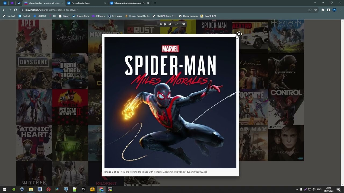Open Mad Max game thumbnail
This screenshot has height=193, width=344.
click(x=253, y=143)
